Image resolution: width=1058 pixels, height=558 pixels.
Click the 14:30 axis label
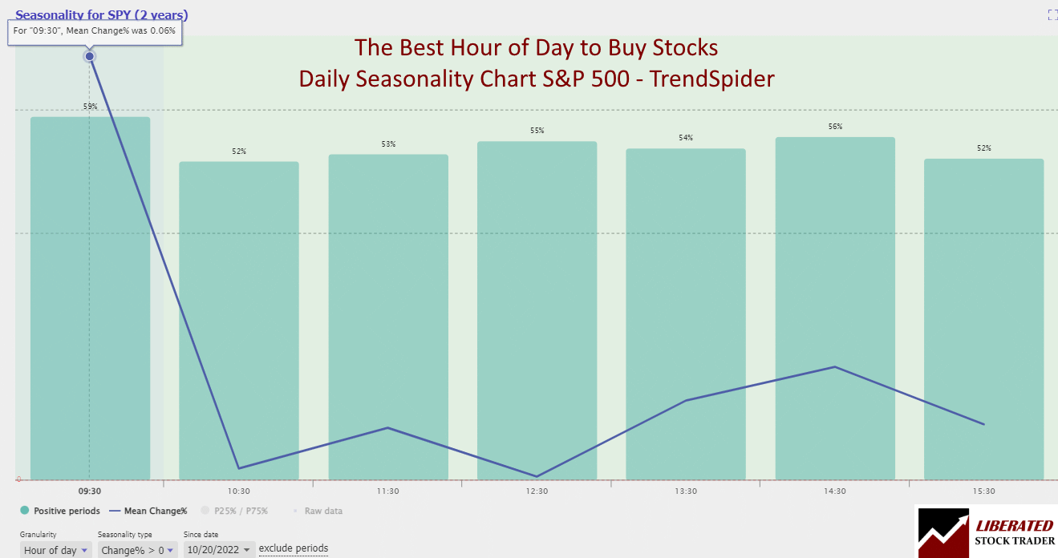tap(835, 491)
